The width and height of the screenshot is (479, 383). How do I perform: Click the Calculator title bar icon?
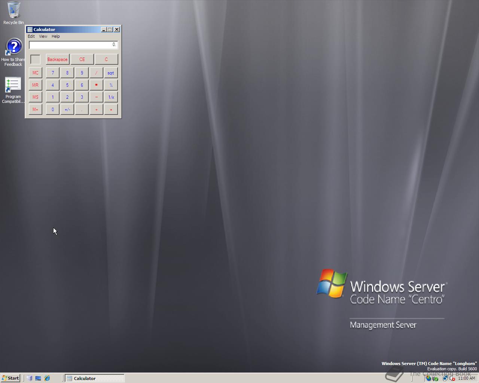click(x=30, y=30)
